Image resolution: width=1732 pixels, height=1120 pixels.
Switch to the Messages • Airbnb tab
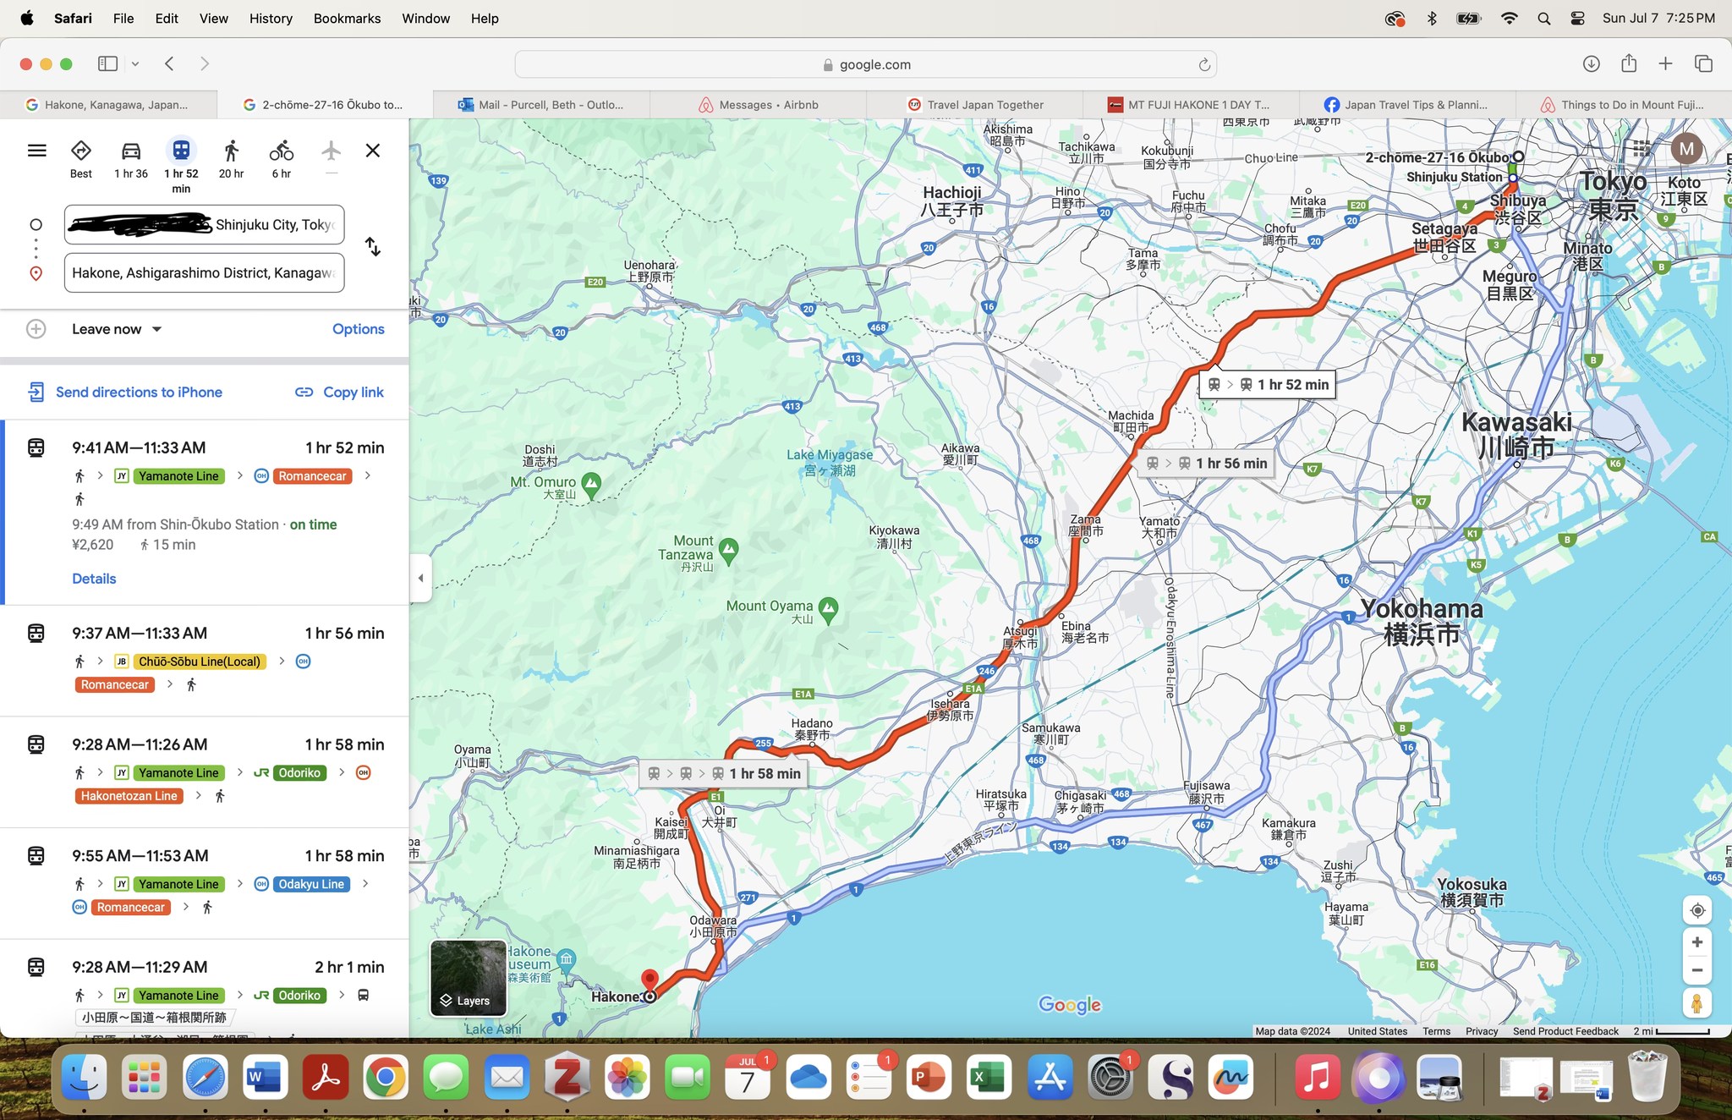click(758, 105)
